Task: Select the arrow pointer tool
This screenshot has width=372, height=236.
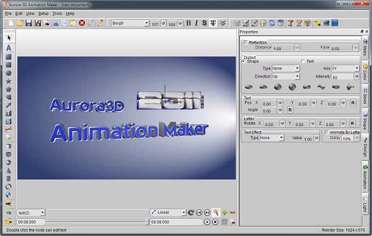Action: pyautogui.click(x=9, y=38)
